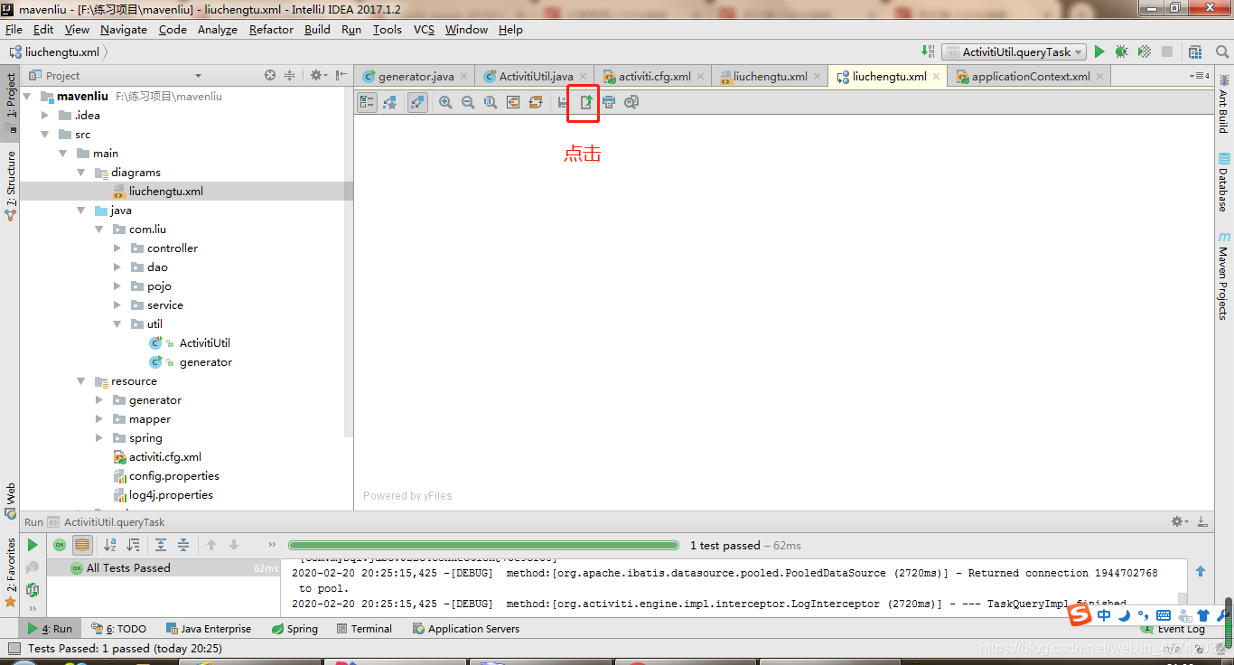Expand the mapper folder
Image resolution: width=1234 pixels, height=665 pixels.
tap(99, 418)
